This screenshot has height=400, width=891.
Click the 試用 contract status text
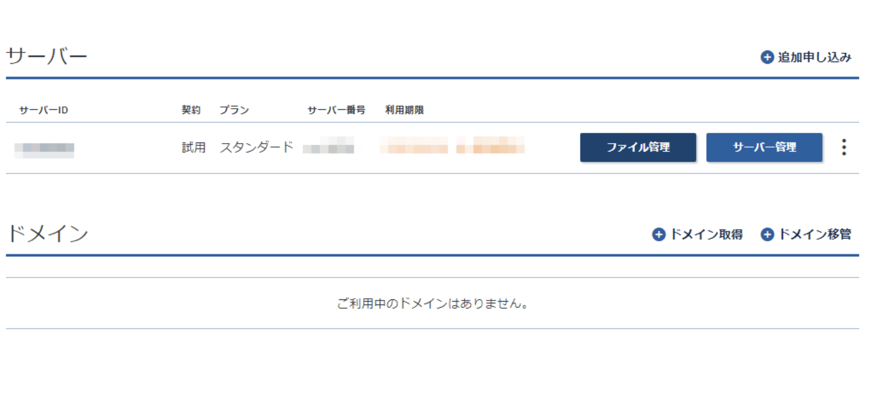[x=193, y=148]
